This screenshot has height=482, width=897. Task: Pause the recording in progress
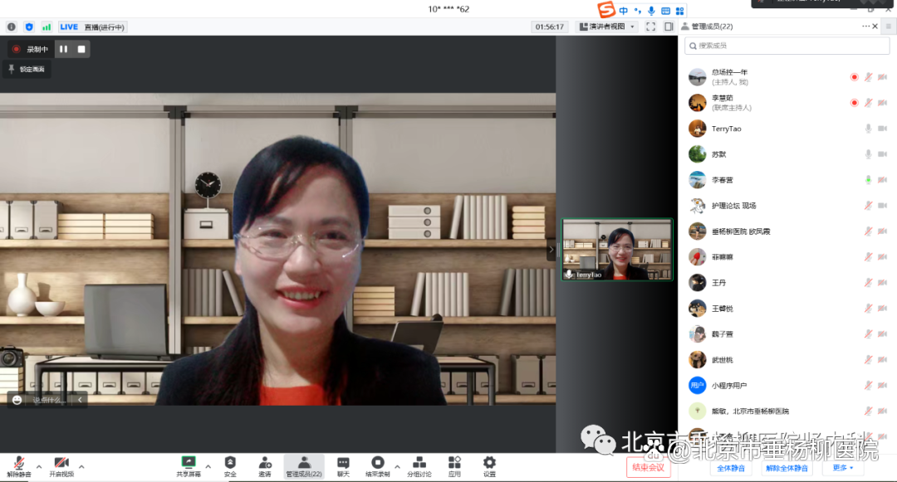click(64, 49)
